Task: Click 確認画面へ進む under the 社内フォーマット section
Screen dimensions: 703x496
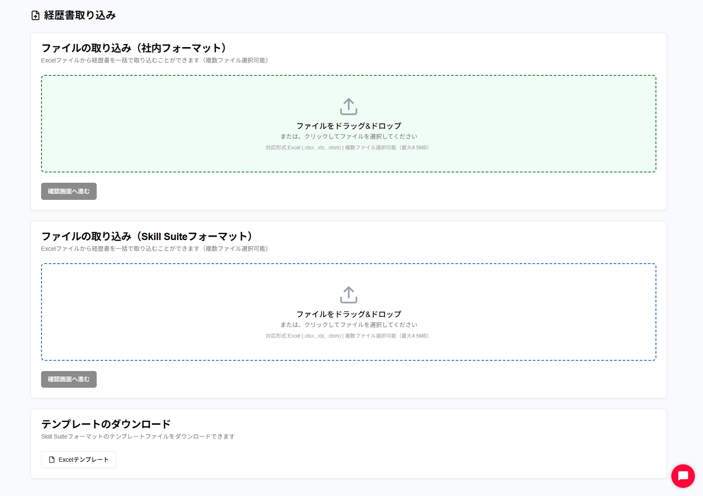Action: [69, 191]
